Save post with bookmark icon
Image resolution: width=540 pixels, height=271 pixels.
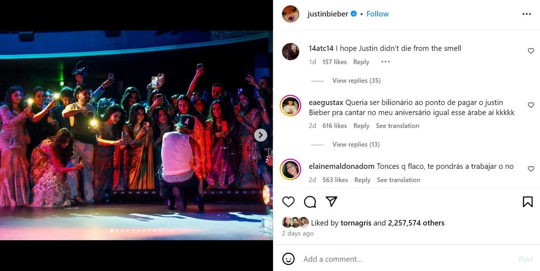(x=527, y=202)
